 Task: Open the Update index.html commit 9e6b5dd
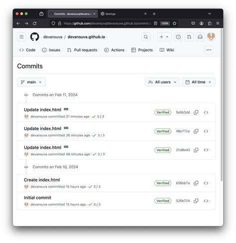[x=42, y=110]
